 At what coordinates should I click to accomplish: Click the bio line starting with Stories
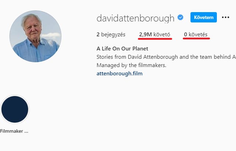point(166,57)
